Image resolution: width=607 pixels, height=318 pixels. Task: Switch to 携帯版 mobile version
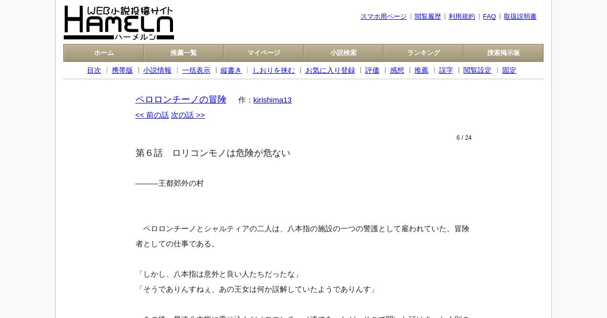[x=122, y=71]
